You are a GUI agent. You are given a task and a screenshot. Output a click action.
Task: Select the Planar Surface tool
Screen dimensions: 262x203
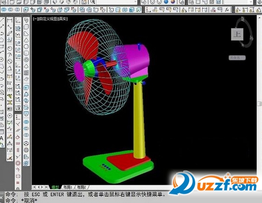coord(26,79)
